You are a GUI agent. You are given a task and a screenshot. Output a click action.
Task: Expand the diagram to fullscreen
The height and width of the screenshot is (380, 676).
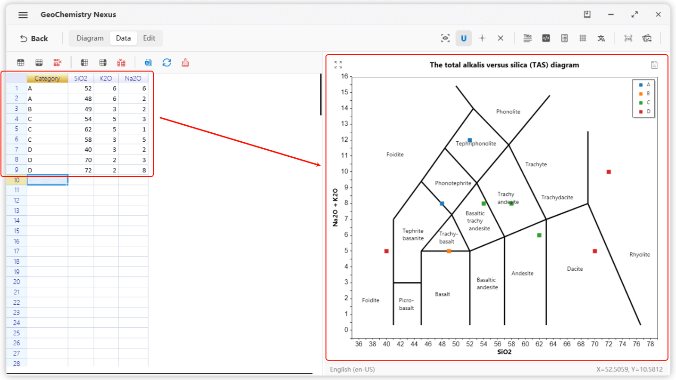coord(338,65)
